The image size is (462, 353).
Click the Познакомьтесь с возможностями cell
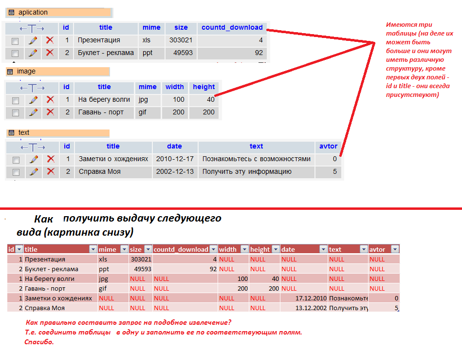point(256,159)
